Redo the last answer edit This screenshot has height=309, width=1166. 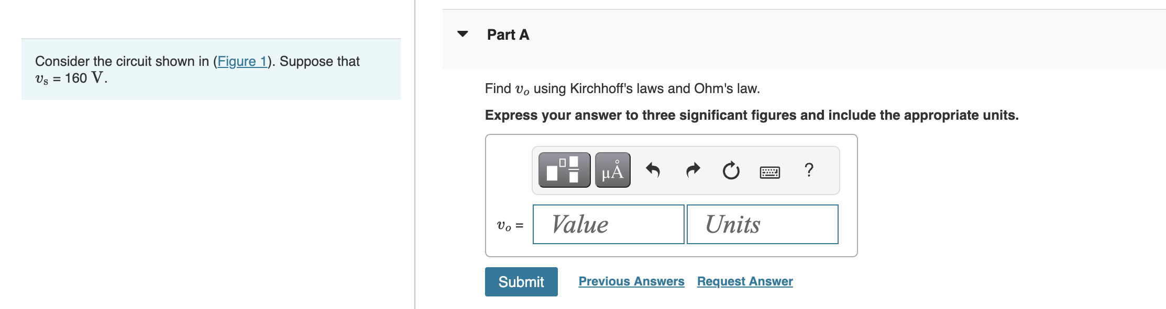pyautogui.click(x=692, y=170)
